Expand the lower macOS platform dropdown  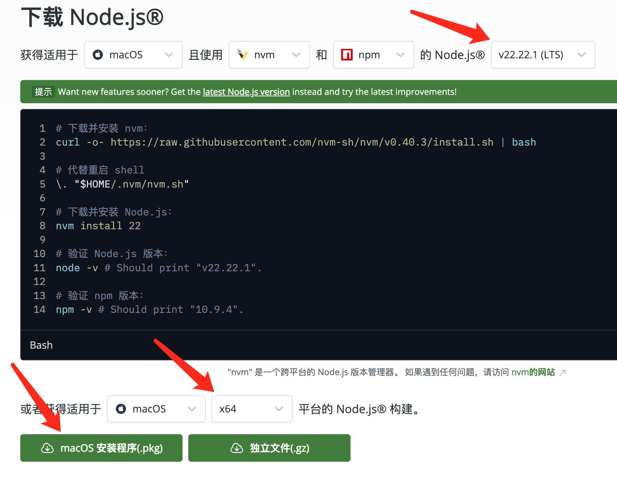156,409
